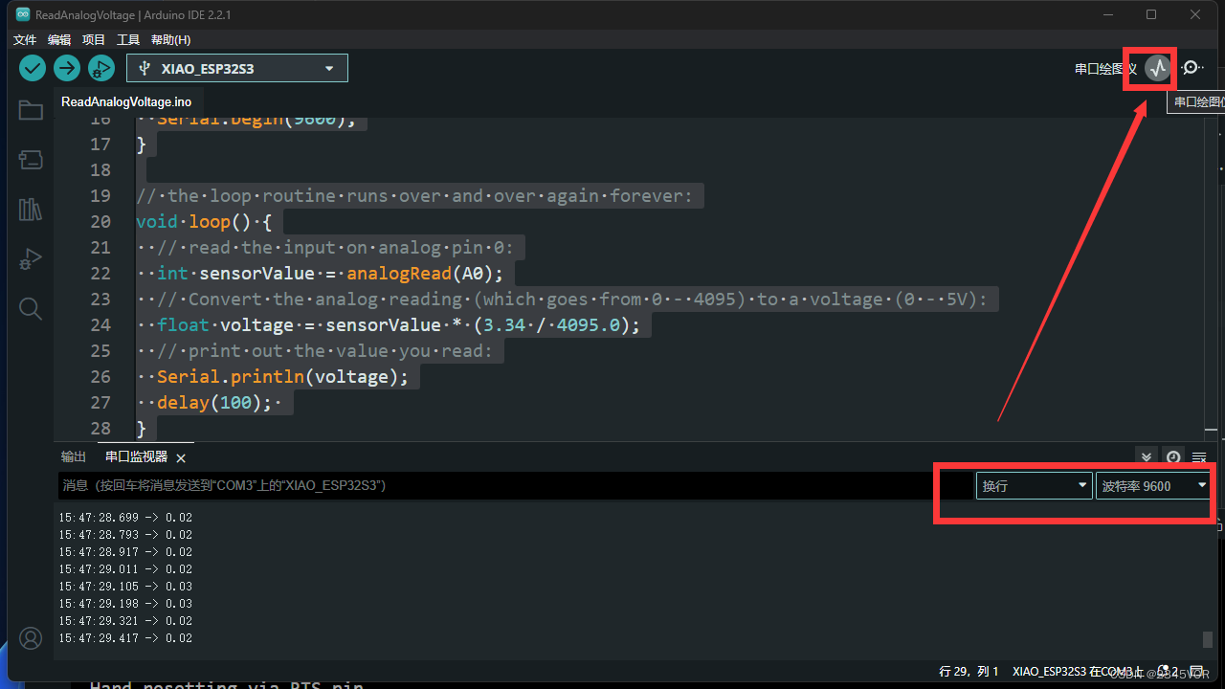Close the 串口监视器 tab

point(181,458)
